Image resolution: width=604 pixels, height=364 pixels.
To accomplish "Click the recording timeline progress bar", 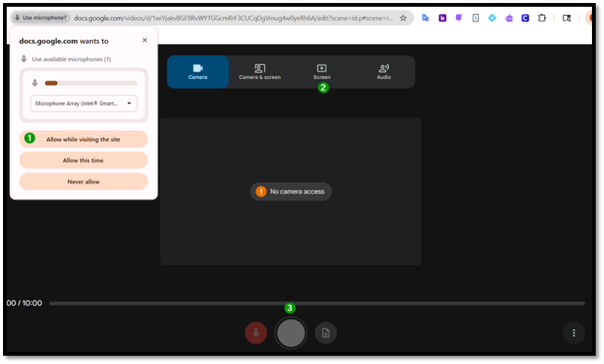I will point(317,303).
